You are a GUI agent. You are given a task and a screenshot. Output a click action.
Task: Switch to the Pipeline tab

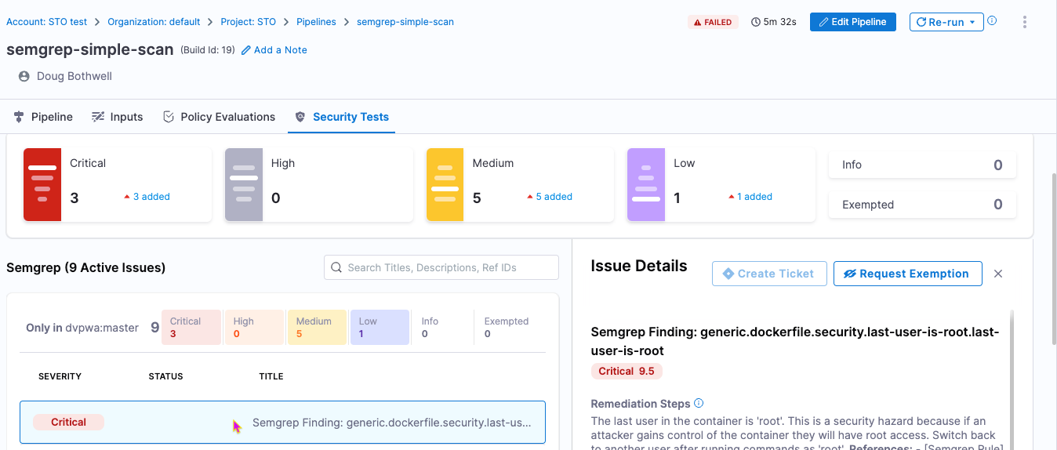44,117
